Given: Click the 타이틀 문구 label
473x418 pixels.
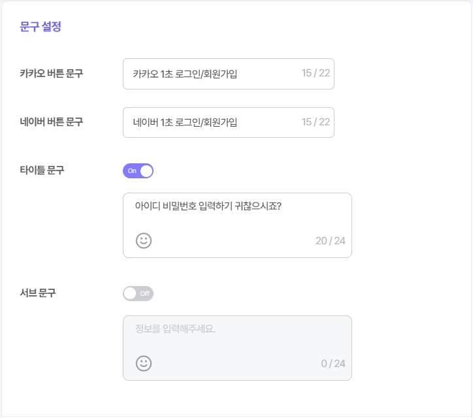Looking at the screenshot, I should [42, 170].
